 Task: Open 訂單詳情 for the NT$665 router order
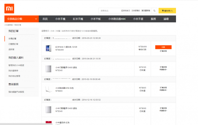click(x=163, y=88)
